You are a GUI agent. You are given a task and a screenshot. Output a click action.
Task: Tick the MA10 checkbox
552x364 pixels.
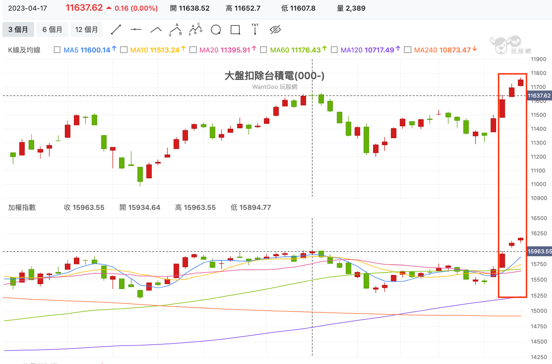[124, 50]
